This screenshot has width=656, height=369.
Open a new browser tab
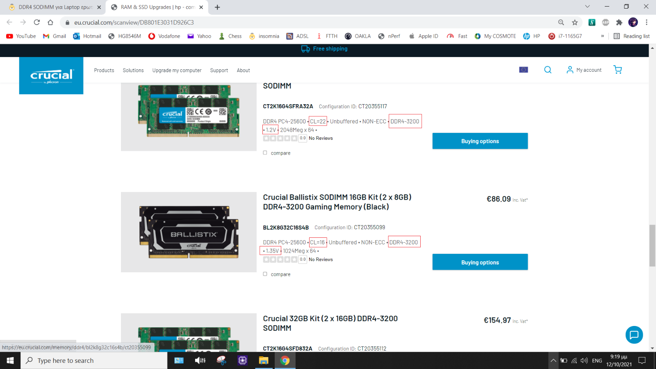point(217,7)
